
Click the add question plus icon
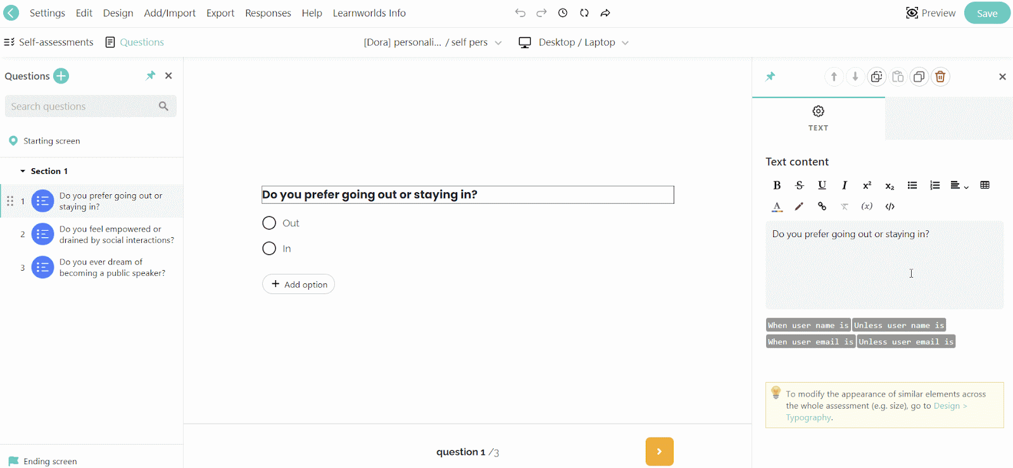click(61, 76)
